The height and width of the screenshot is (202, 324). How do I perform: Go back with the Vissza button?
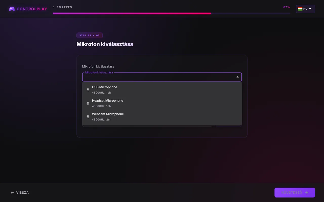click(19, 193)
